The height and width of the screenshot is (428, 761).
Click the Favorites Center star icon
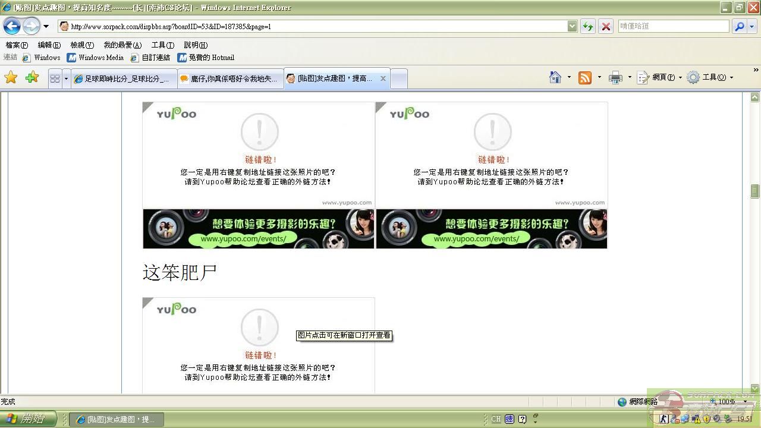click(x=11, y=77)
